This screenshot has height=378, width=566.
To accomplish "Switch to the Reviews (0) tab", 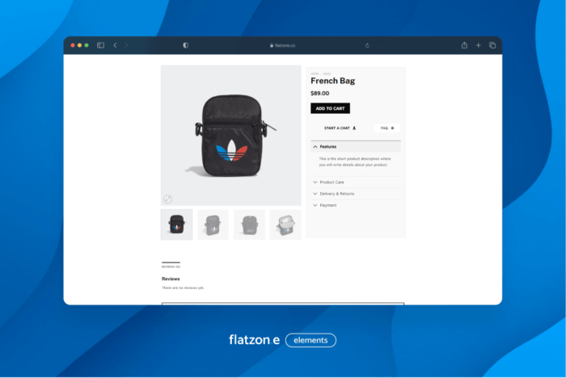I will (171, 266).
